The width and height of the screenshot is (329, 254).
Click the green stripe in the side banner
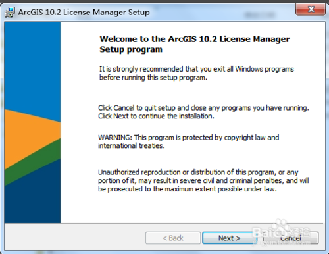click(x=33, y=163)
